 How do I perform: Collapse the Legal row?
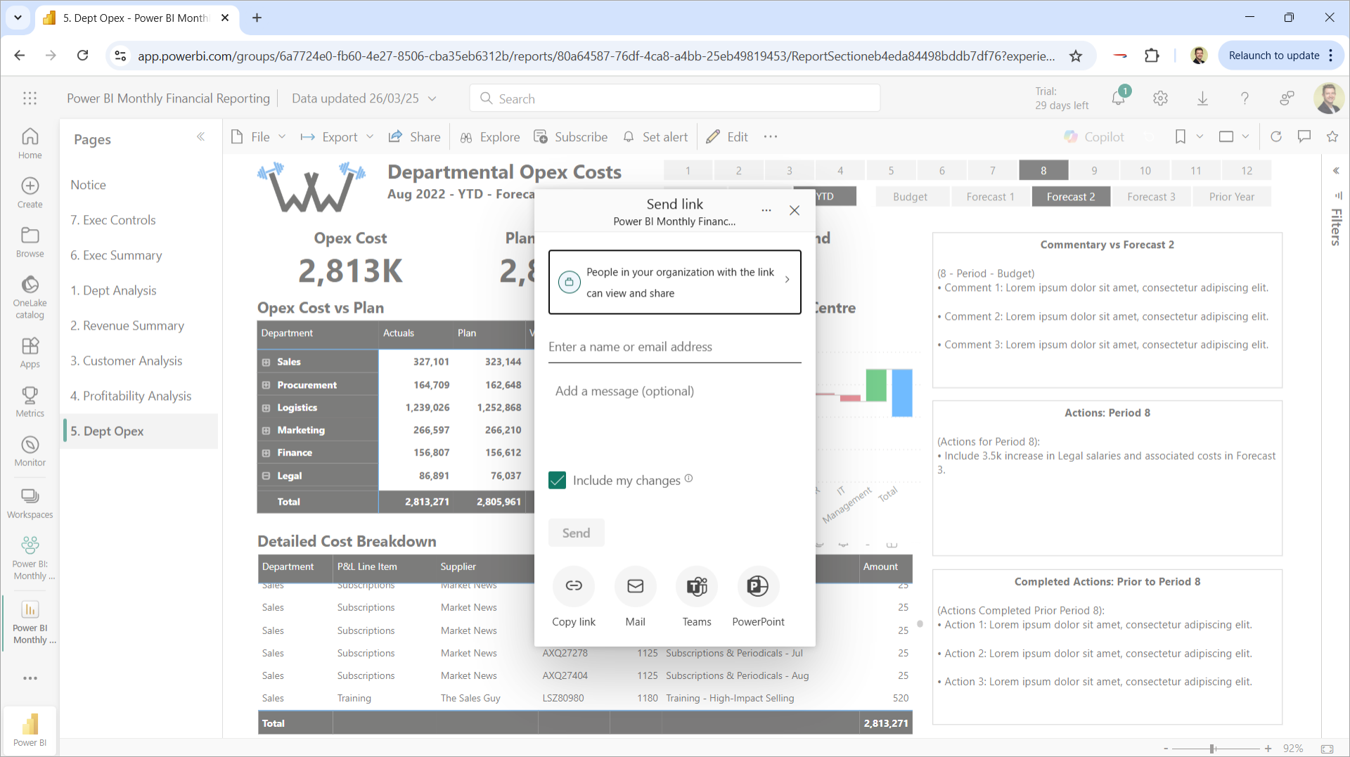point(266,476)
